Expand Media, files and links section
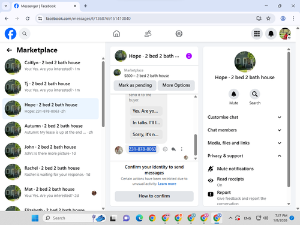The width and height of the screenshot is (300, 225). click(x=245, y=143)
